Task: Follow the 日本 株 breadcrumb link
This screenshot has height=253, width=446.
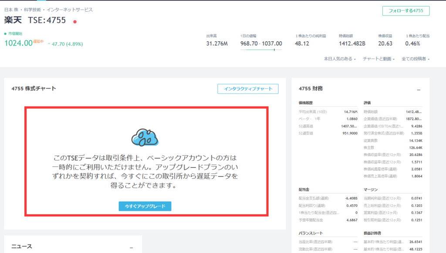Action: (11, 10)
